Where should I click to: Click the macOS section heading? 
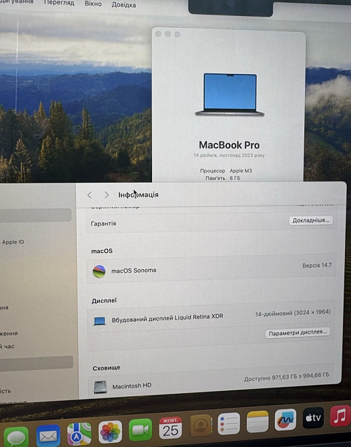coord(102,251)
